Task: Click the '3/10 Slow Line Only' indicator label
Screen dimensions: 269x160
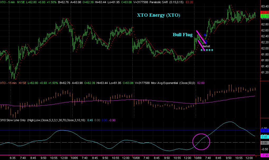Action: tap(13, 120)
